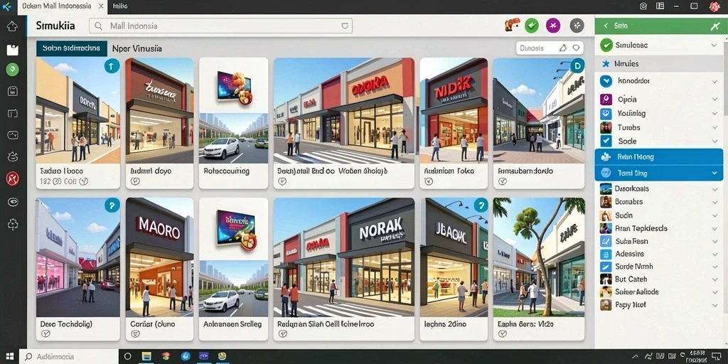This screenshot has width=728, height=364.
Task: Expand the Bornabrs row chevron
Action: (714, 202)
